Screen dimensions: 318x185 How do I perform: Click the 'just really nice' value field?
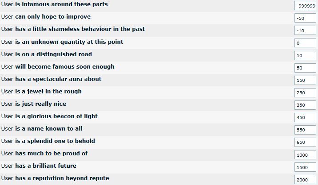click(x=305, y=105)
